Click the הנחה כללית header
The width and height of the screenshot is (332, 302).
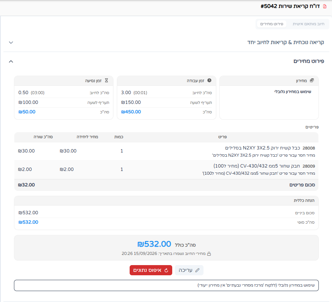(x=304, y=200)
